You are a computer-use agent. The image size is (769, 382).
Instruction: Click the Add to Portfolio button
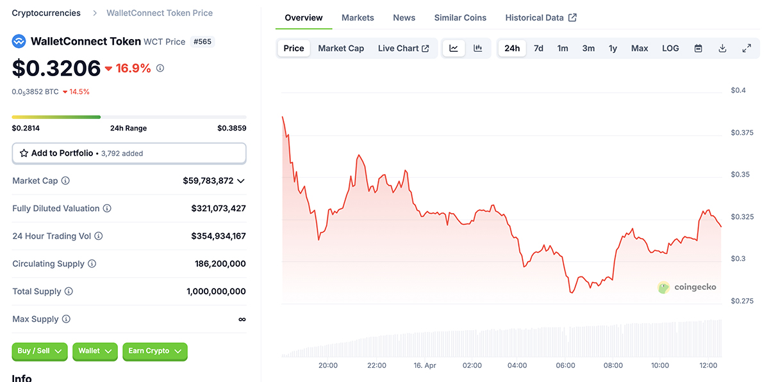click(x=129, y=154)
